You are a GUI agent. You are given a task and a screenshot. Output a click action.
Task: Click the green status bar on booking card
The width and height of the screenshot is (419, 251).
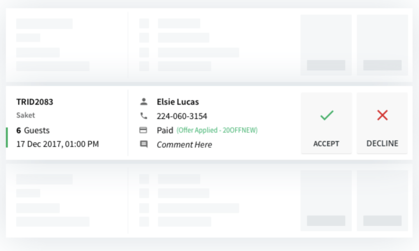7,138
